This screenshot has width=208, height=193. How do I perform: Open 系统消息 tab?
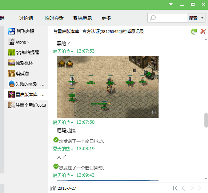(83, 18)
